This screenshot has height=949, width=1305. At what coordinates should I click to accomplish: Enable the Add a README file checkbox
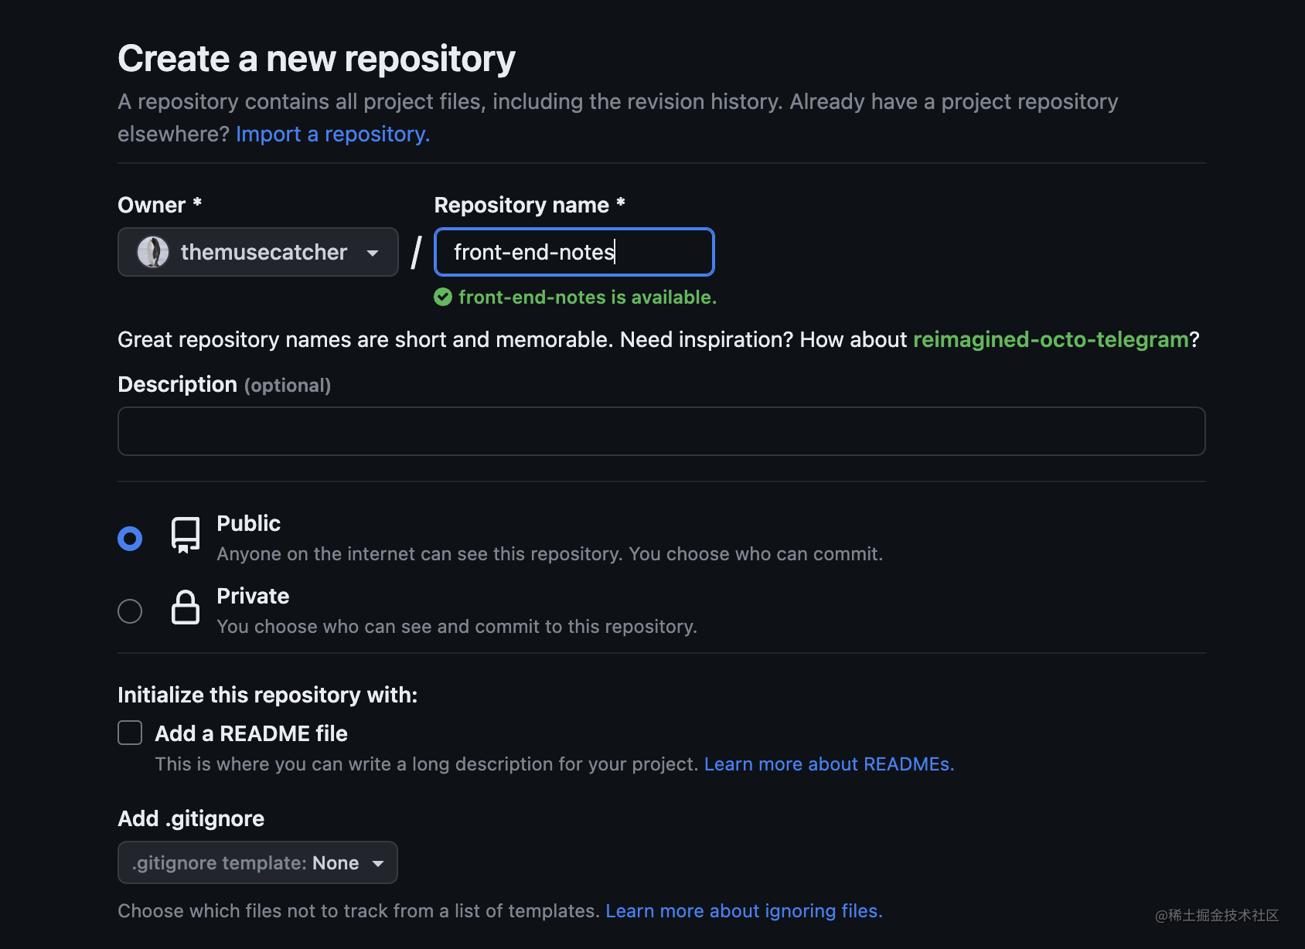point(130,733)
